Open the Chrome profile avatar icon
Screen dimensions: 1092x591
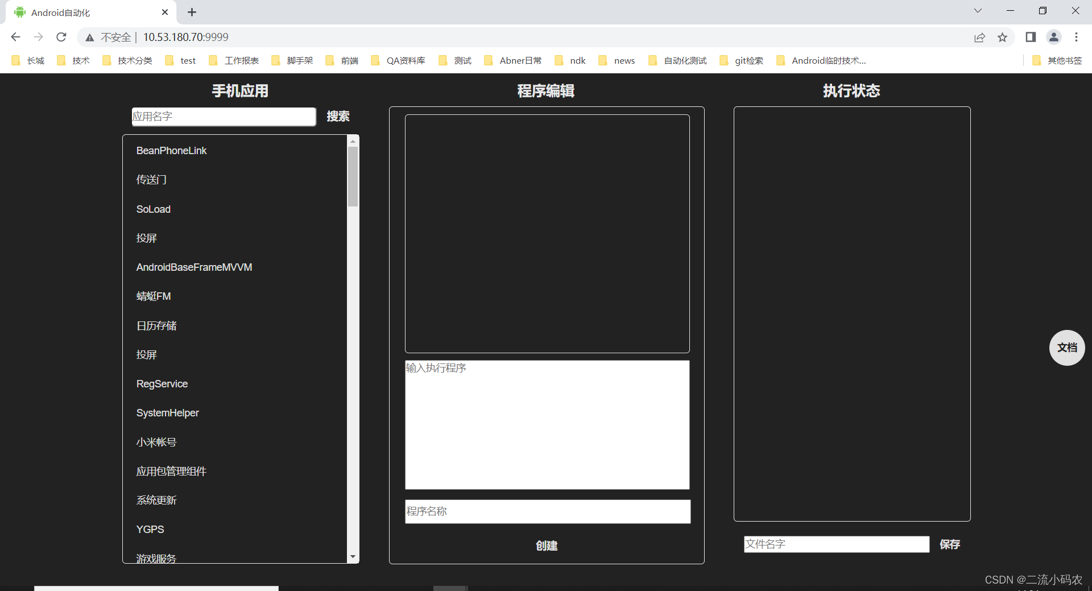tap(1054, 37)
